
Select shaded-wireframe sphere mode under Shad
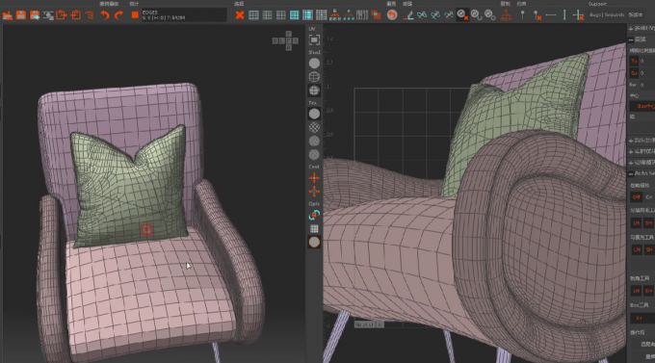[x=314, y=91]
